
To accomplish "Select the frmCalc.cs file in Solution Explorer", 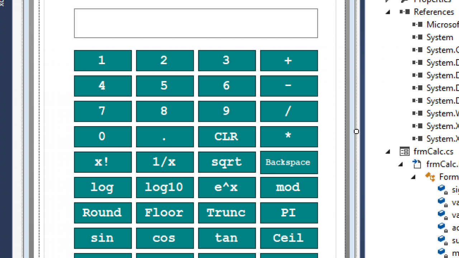I will (x=434, y=151).
